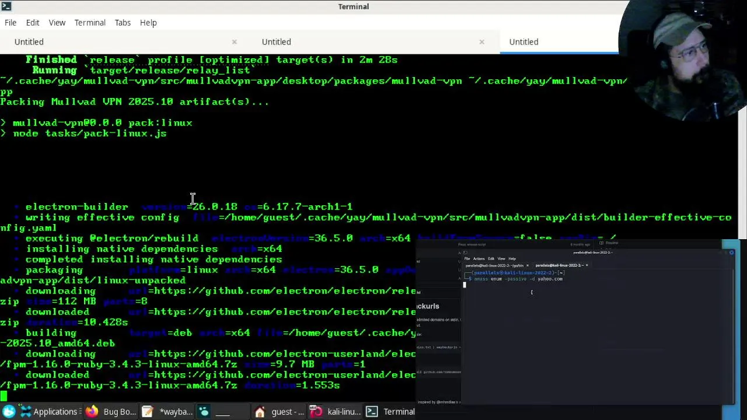Switch to the Terminal taskbar button
Image resolution: width=747 pixels, height=420 pixels.
click(x=390, y=411)
